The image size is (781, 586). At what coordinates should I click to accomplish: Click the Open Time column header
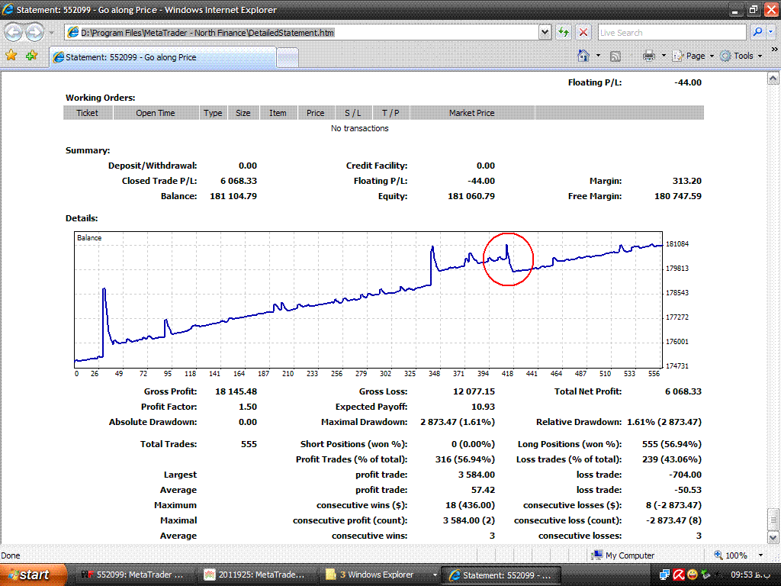click(156, 113)
